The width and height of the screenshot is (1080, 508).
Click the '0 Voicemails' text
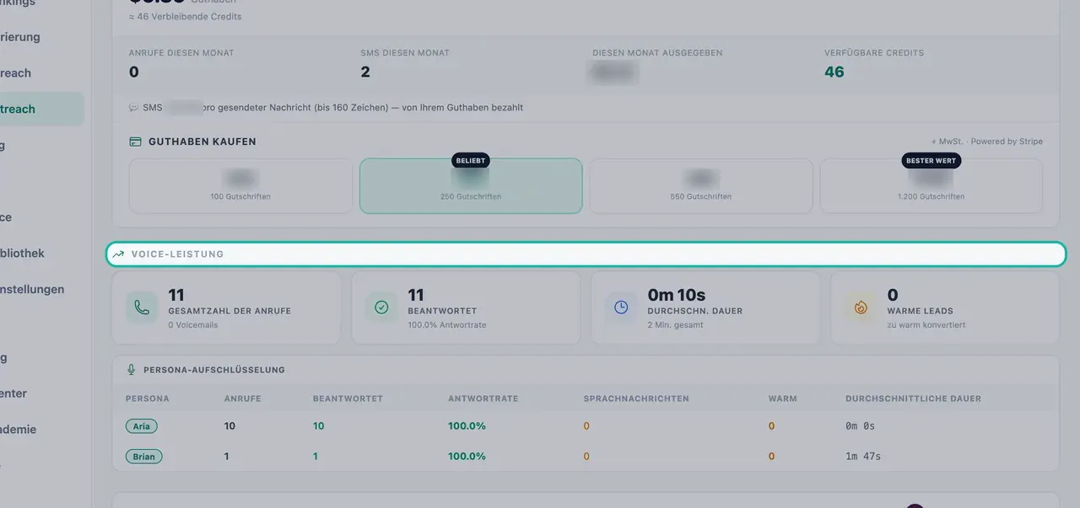pos(194,325)
